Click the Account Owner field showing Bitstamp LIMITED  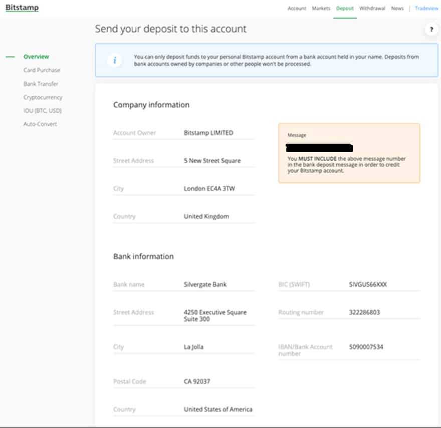[208, 133]
